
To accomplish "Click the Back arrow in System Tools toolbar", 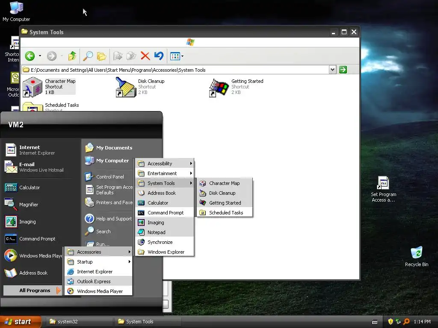I will [30, 56].
